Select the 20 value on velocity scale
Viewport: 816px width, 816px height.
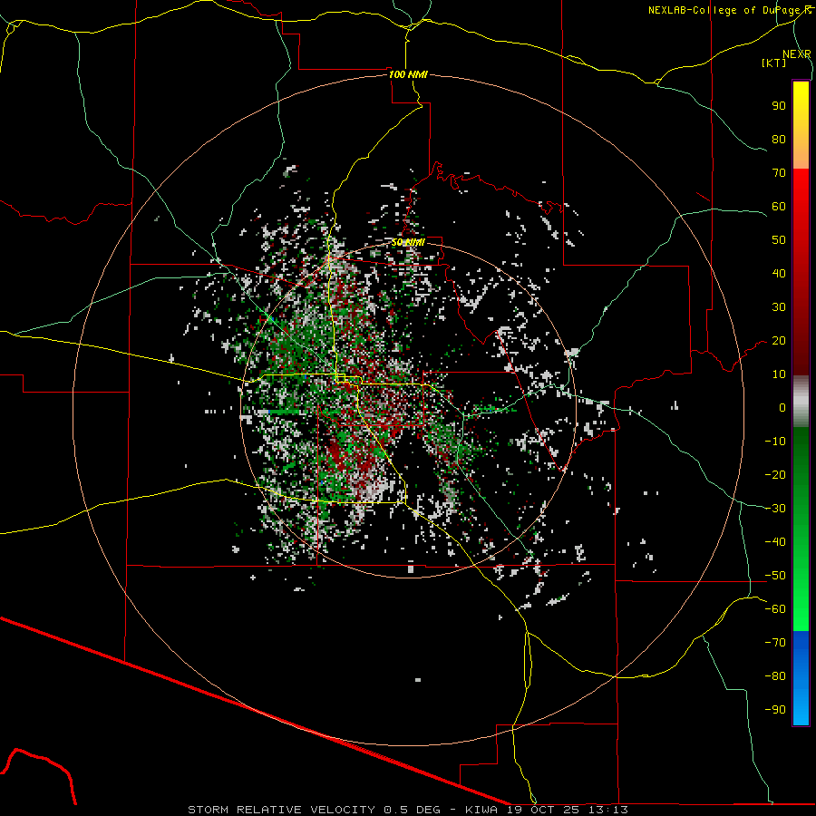coord(779,341)
